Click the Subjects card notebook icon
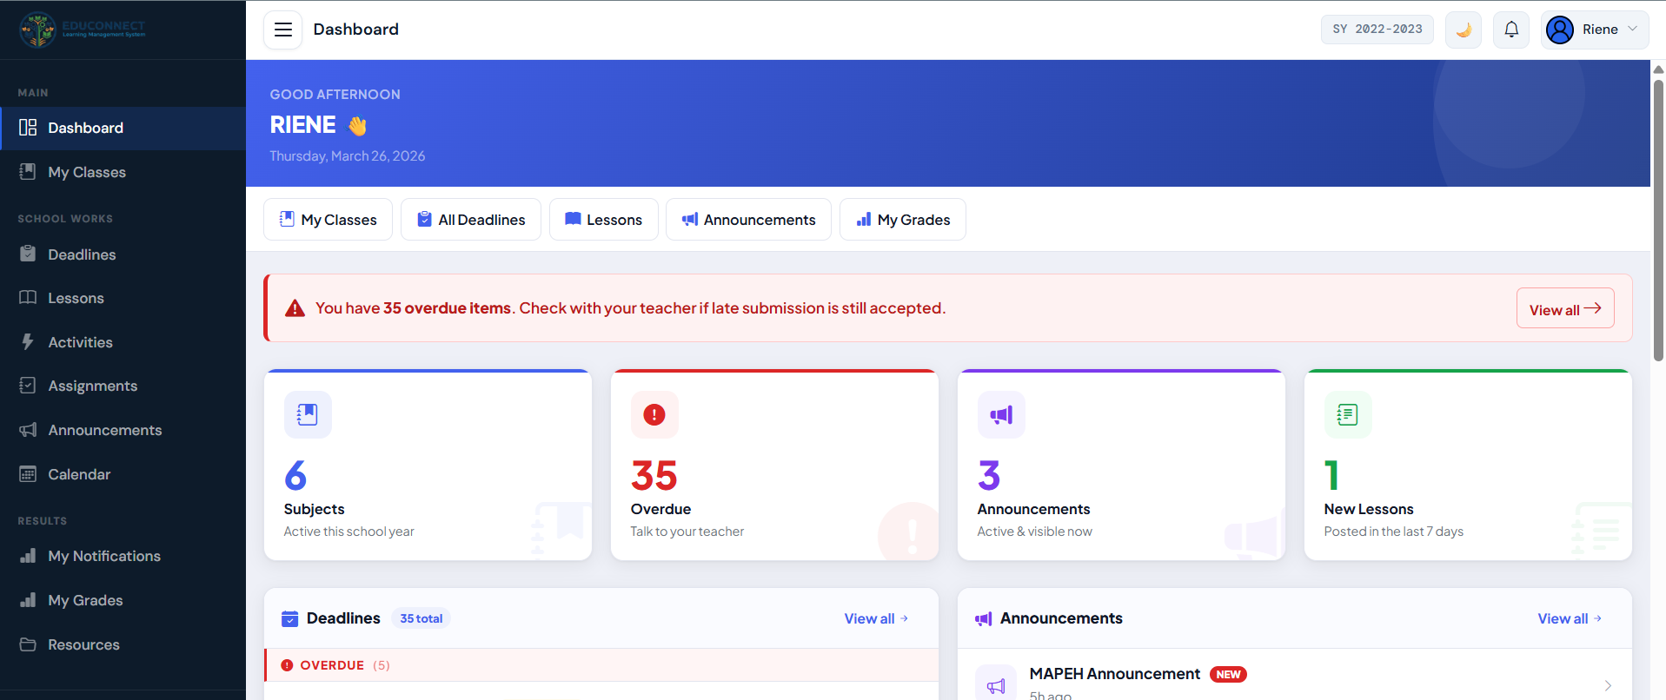Screen dimensions: 1666x700 click(x=308, y=414)
